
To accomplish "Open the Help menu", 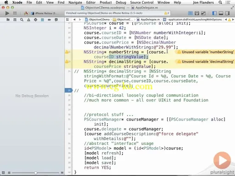I will pyautogui.click(x=177, y=2).
